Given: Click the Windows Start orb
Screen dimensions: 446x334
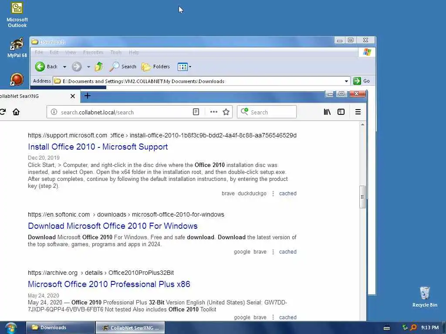Looking at the screenshot, I should (x=11, y=328).
